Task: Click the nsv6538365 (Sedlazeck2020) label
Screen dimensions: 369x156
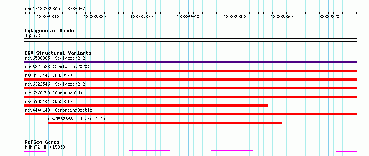Action: [x=57, y=58]
